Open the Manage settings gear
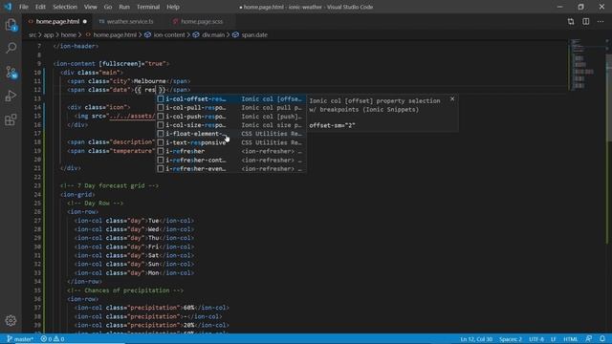The height and width of the screenshot is (344, 612). point(11,321)
